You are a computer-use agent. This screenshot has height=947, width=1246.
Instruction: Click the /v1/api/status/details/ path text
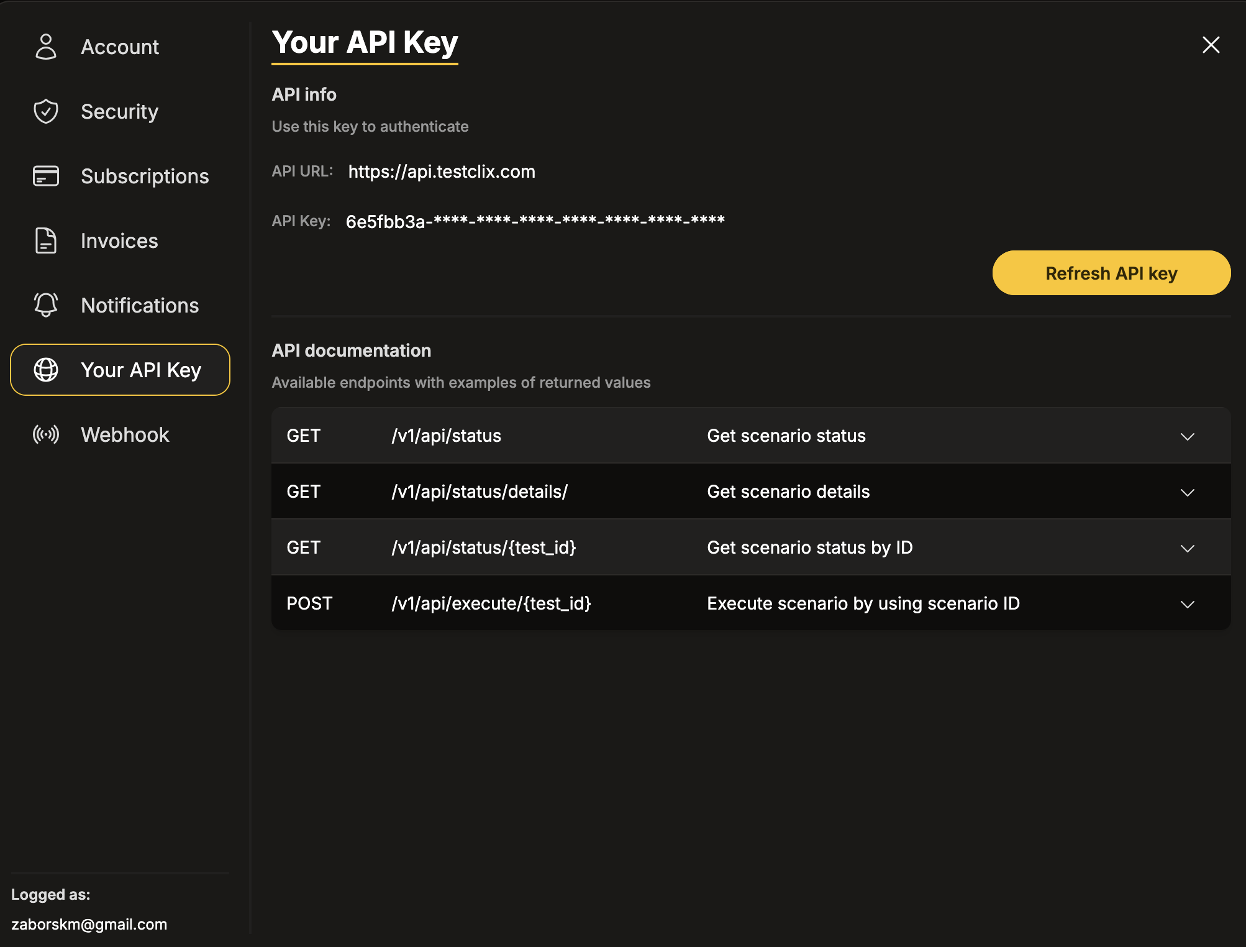coord(480,492)
